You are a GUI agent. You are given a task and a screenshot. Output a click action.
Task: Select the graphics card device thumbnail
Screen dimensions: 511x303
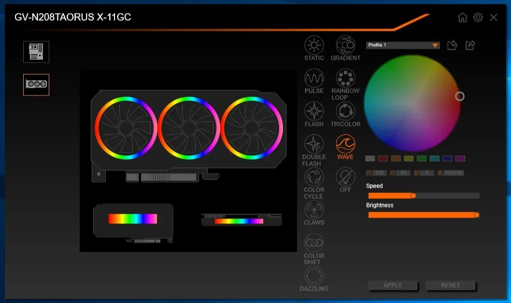tap(36, 84)
